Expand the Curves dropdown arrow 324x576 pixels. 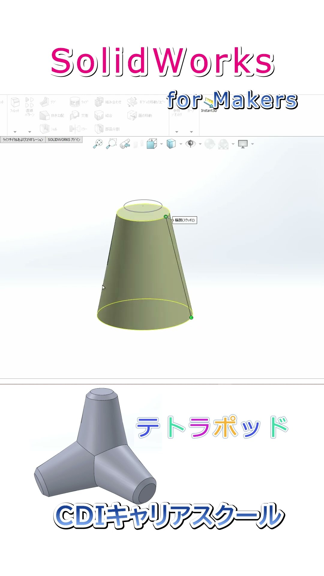click(x=191, y=132)
